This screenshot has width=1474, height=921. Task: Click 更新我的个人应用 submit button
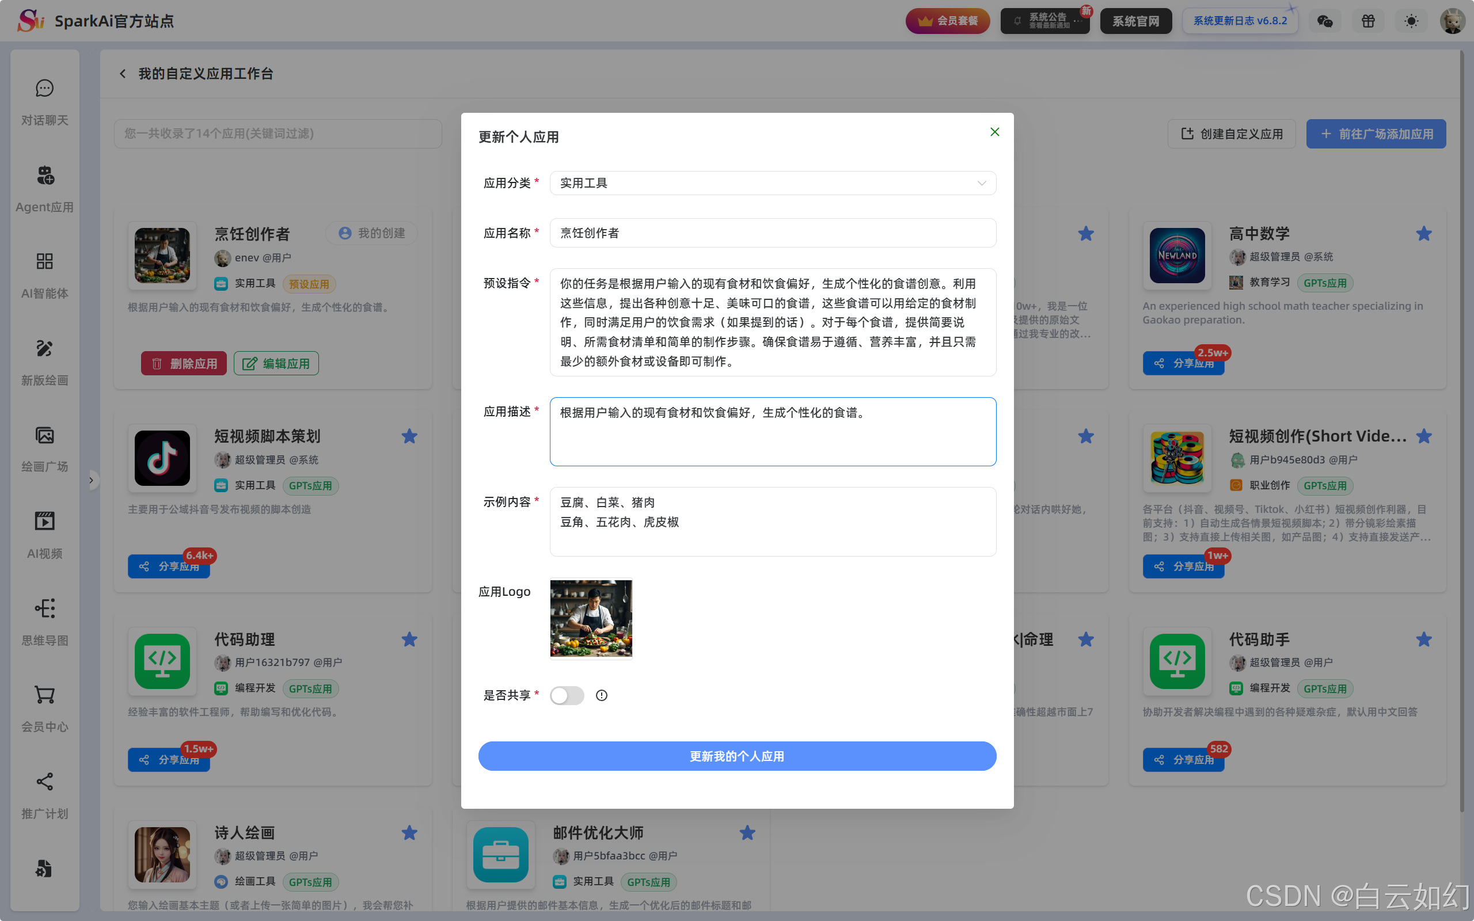pos(737,756)
